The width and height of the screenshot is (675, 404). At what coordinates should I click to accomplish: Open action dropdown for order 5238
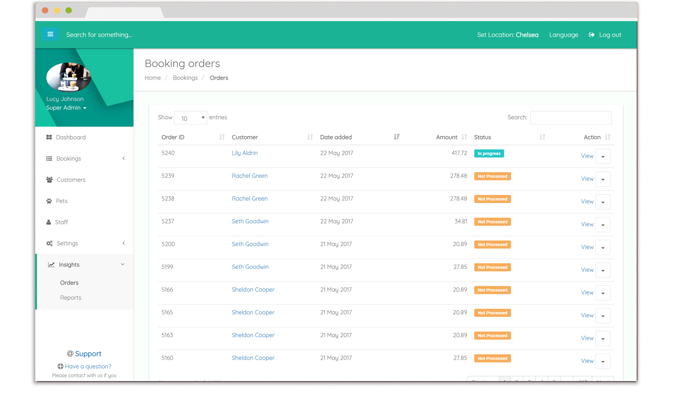(x=603, y=202)
